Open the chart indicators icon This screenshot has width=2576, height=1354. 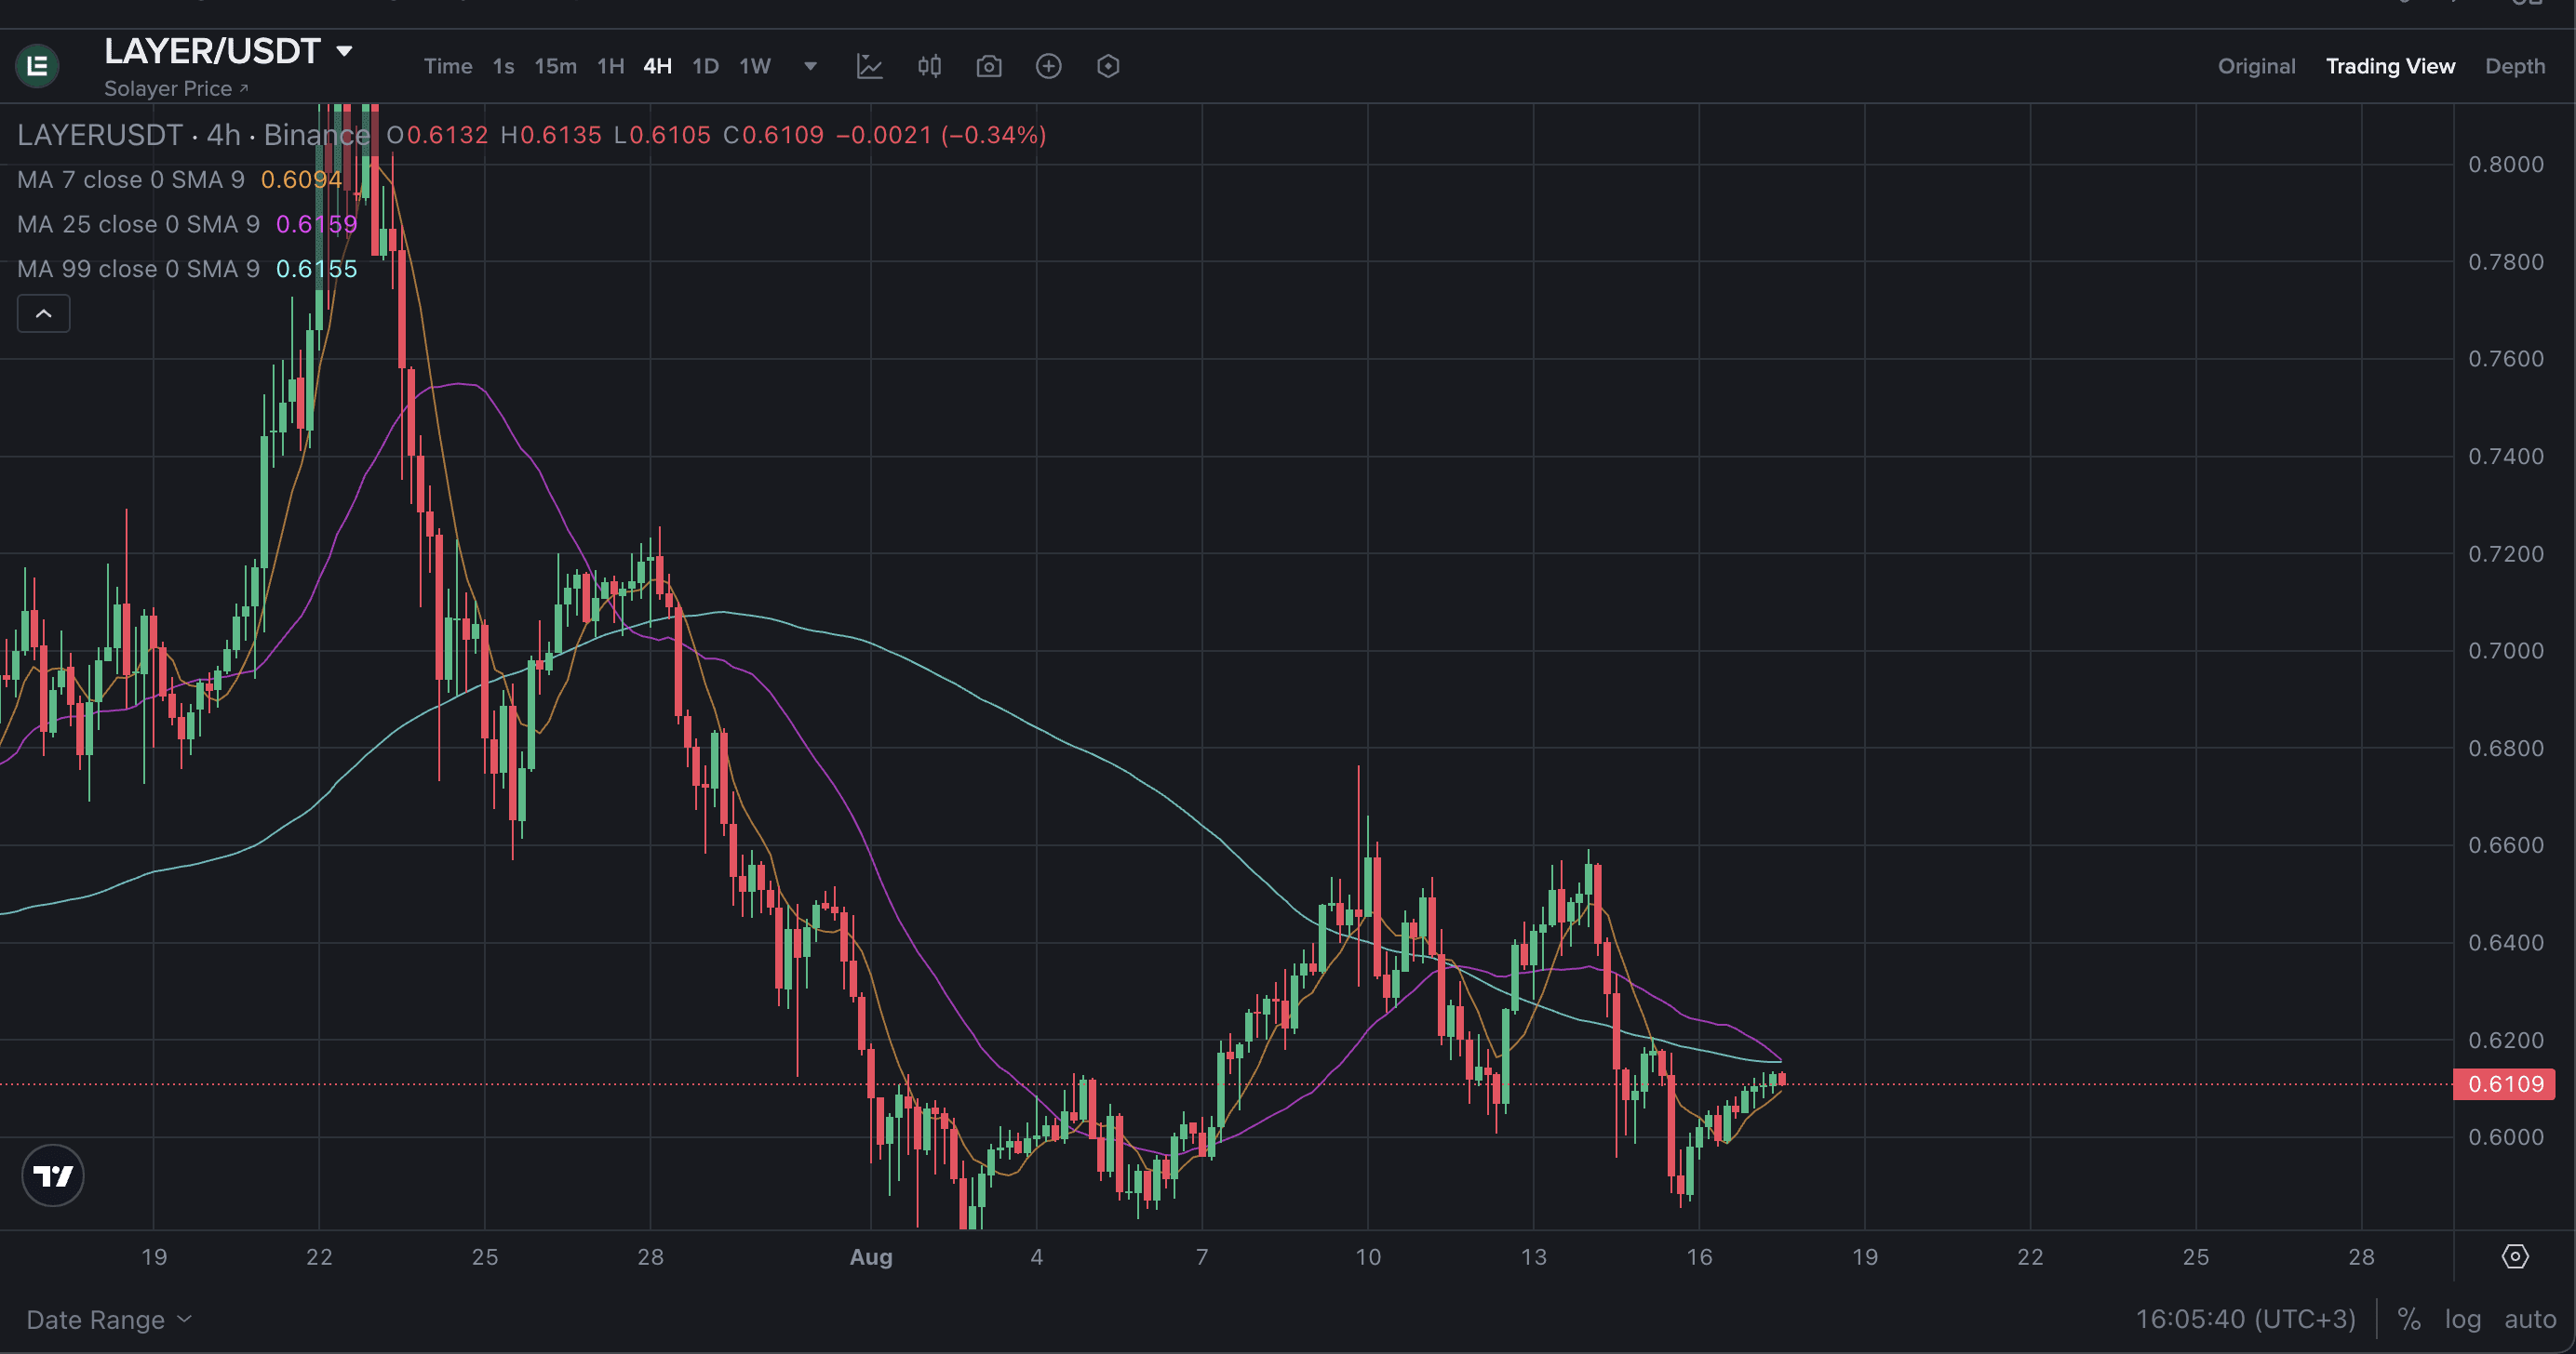tap(869, 66)
